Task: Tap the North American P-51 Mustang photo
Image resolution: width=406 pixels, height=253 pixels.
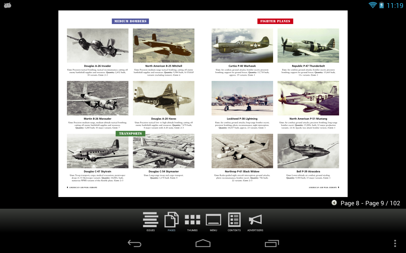Action: click(x=308, y=98)
